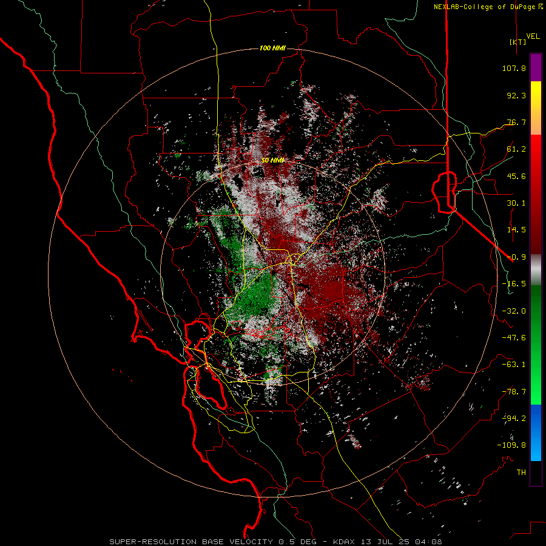
Task: Select the 92.3 velocity scale value
Action: [x=516, y=95]
